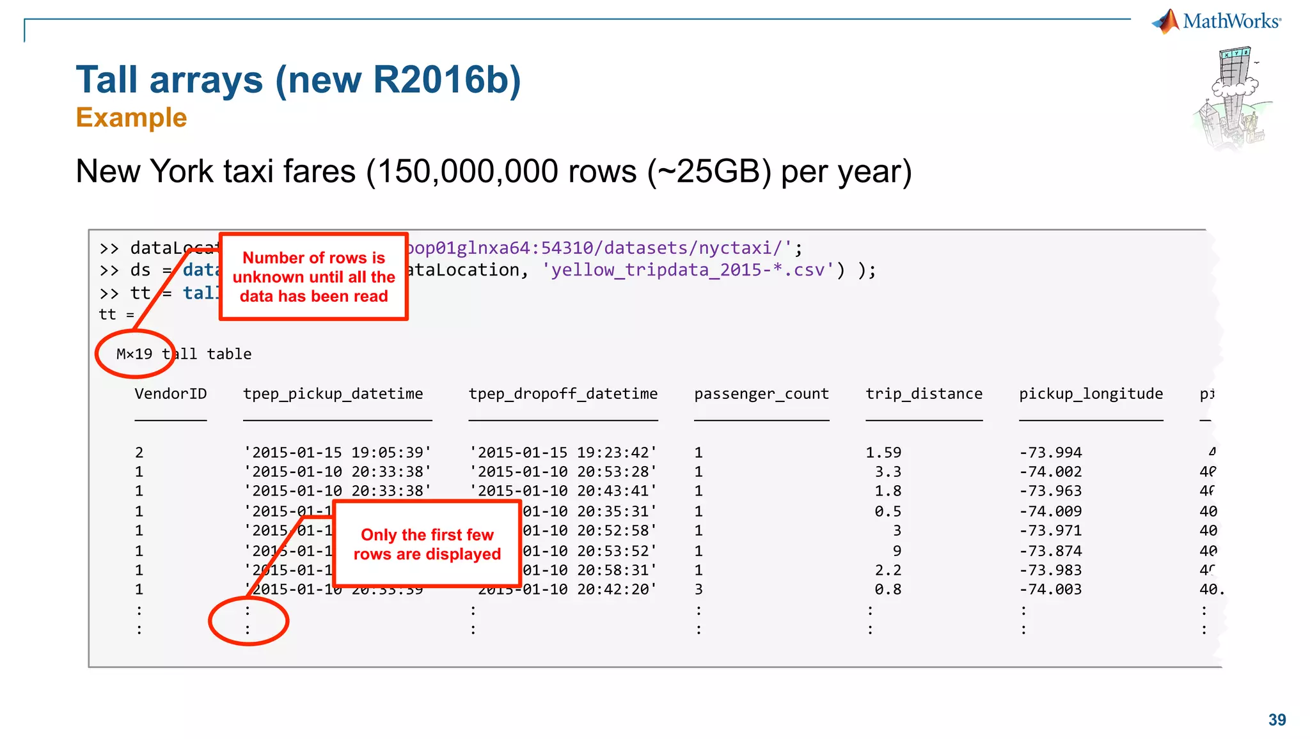This screenshot has width=1310, height=739.
Task: Click the trip distance value 1.59
Action: pyautogui.click(x=883, y=453)
